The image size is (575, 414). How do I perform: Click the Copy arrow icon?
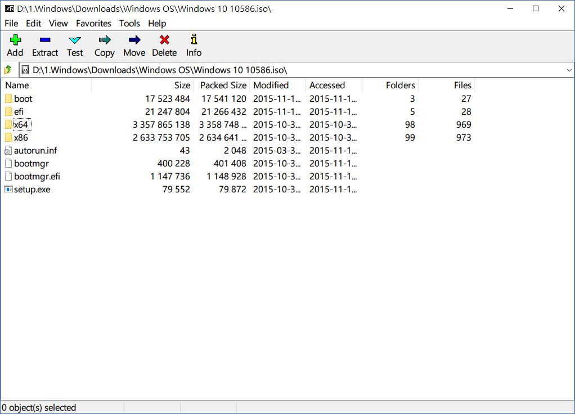[105, 39]
